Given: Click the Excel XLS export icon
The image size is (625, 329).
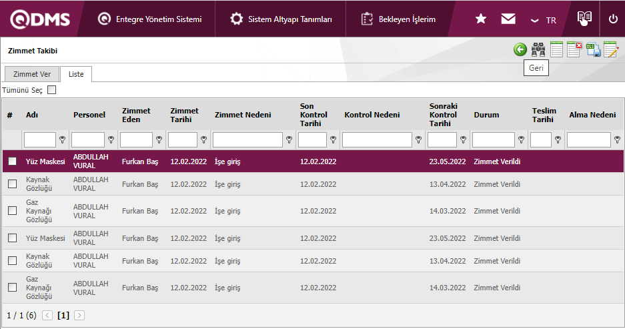Looking at the screenshot, I should pyautogui.click(x=593, y=50).
